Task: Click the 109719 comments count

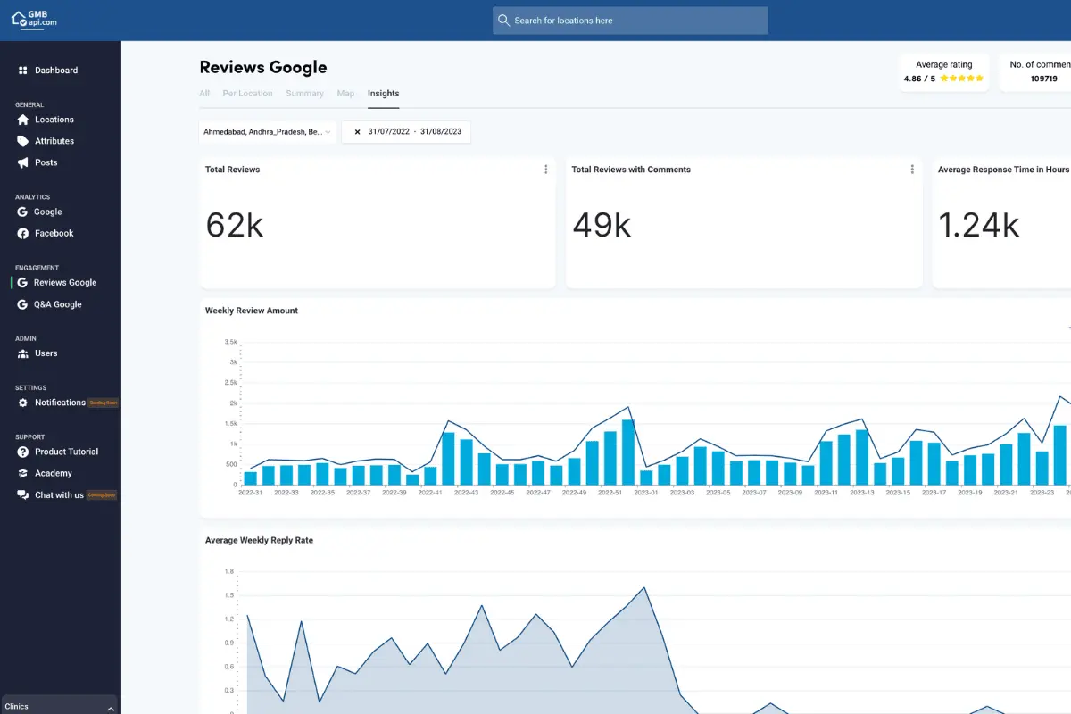Action: click(1043, 79)
